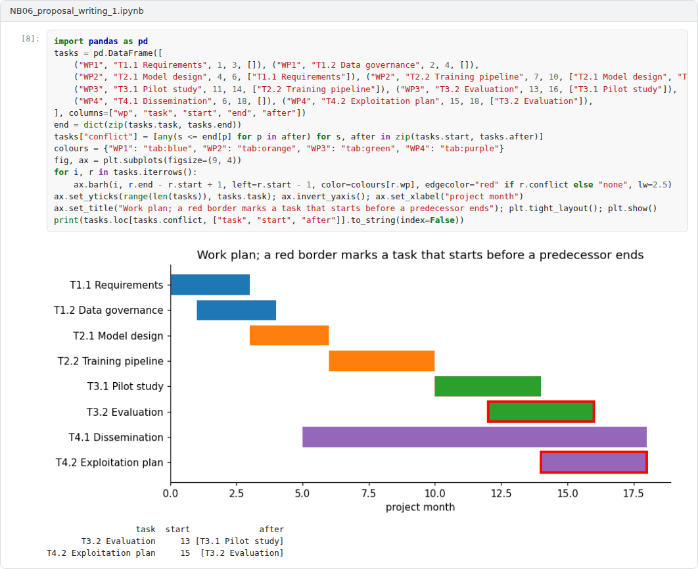Click the chart title 'Work plan; a red border…'
The width and height of the screenshot is (698, 569).
(x=420, y=255)
